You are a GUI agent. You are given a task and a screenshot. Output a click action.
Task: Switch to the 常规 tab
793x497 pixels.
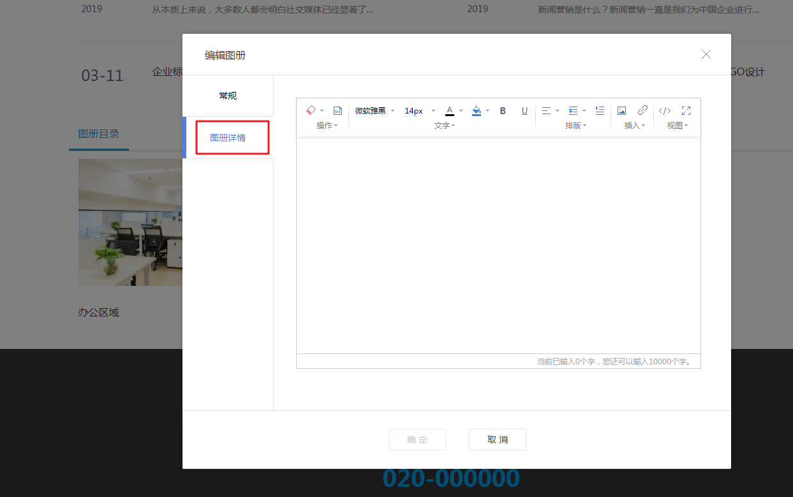tap(228, 96)
